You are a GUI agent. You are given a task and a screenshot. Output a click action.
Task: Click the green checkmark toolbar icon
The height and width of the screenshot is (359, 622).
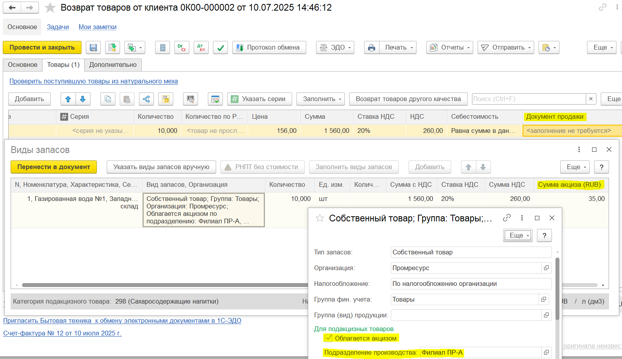pyautogui.click(x=220, y=48)
